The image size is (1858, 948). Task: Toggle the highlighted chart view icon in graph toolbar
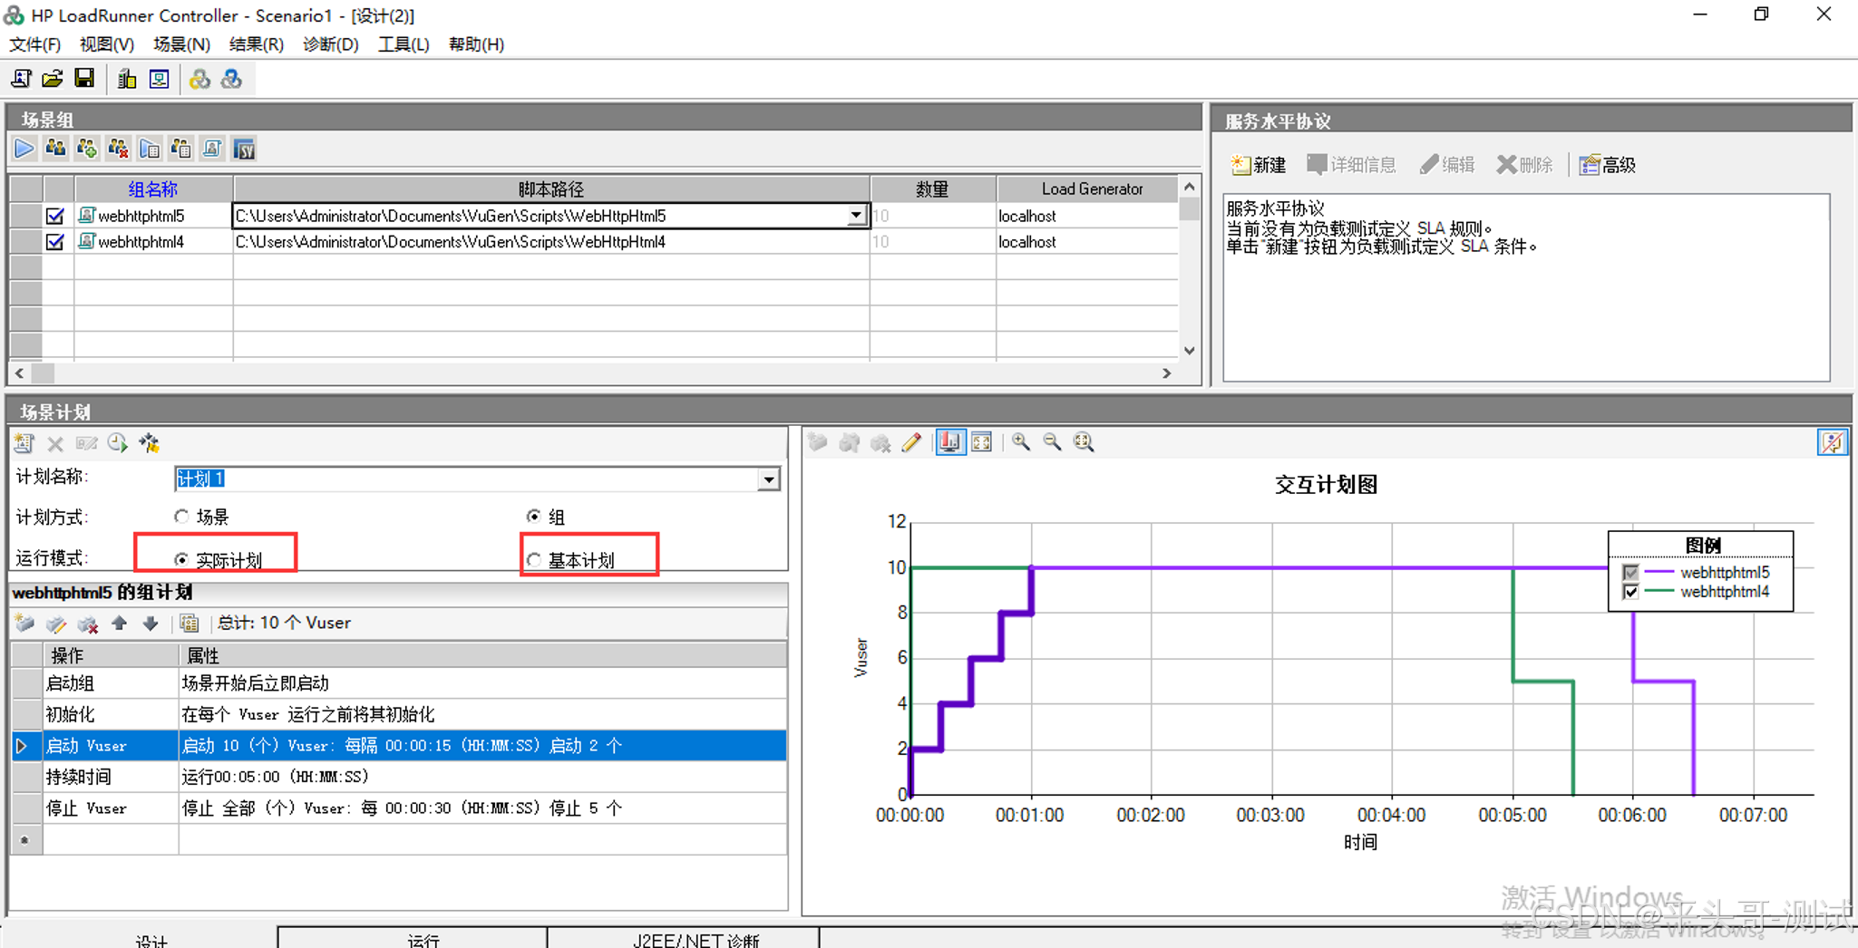pos(949,442)
